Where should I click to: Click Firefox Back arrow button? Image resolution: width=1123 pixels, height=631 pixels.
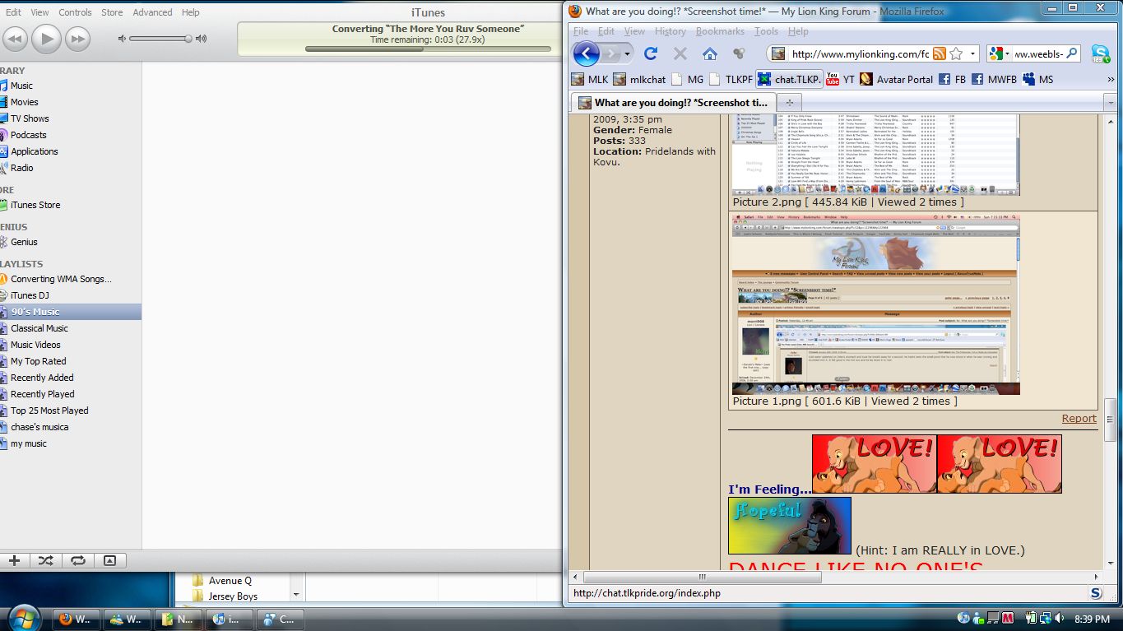[x=586, y=53]
